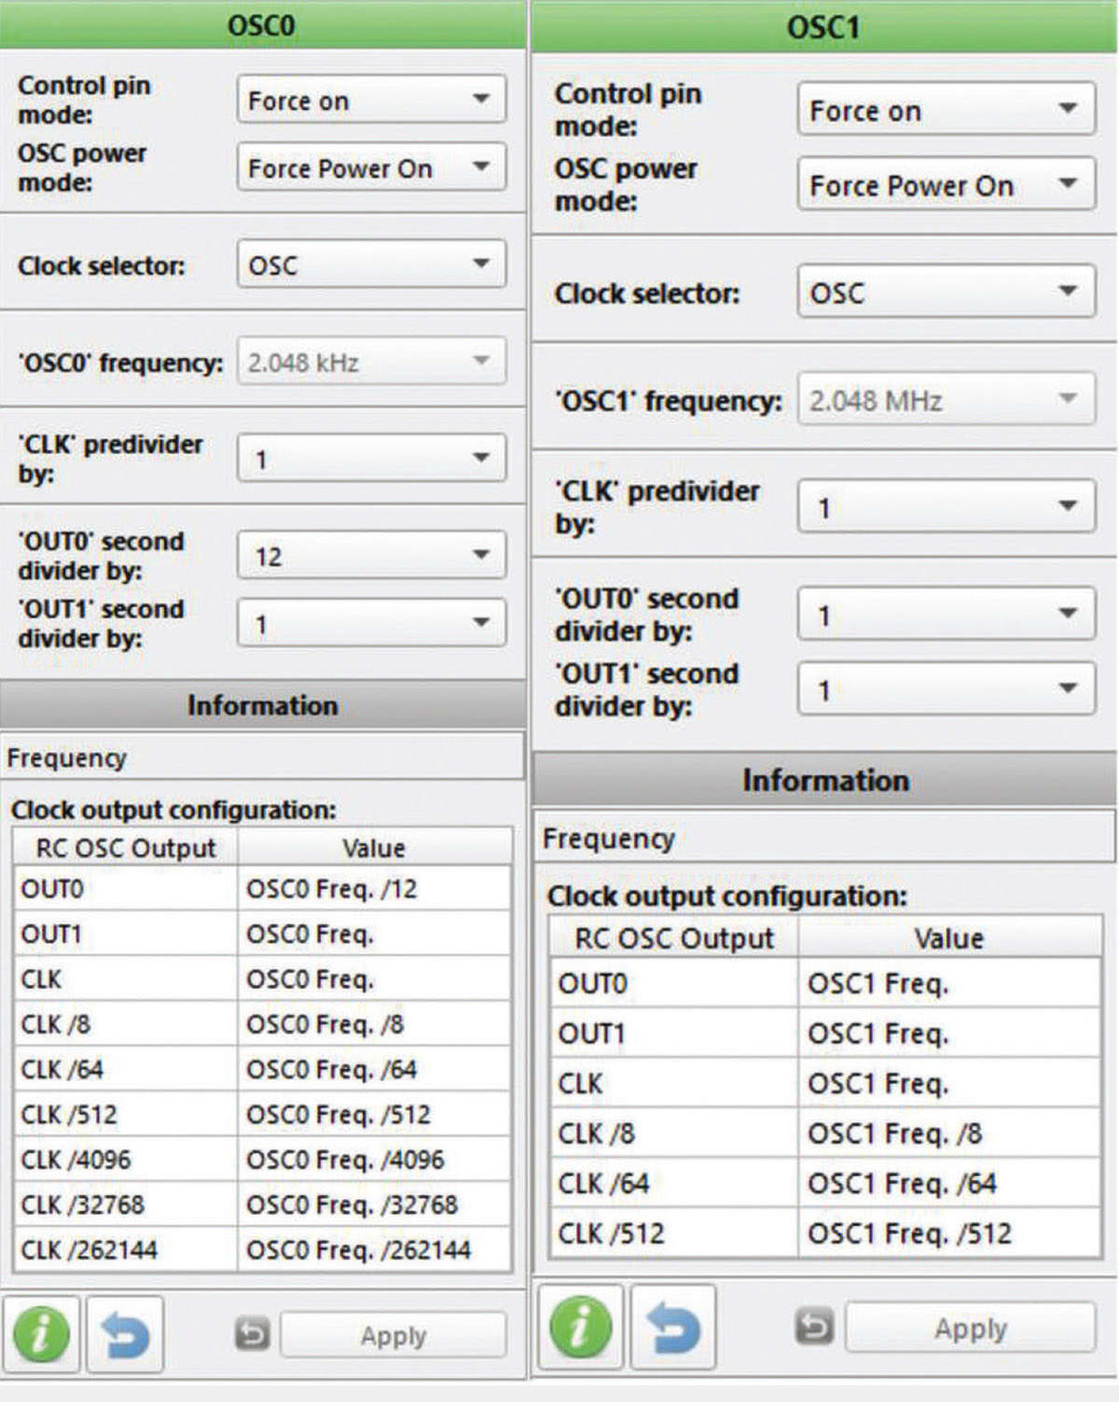Screen dimensions: 1119x1402
Task: Open OSC0 'OUT0' second divider dropdown showing 12
Action: [371, 555]
